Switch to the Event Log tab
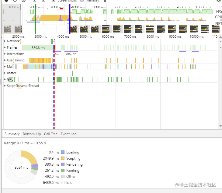The width and height of the screenshot is (222, 193). coord(69,134)
